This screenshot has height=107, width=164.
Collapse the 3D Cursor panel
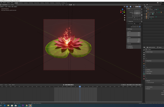point(127,29)
